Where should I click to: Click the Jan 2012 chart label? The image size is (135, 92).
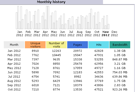(20, 34)
